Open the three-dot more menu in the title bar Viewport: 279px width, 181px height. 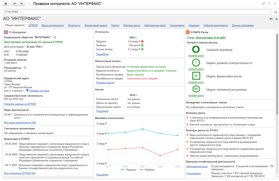(x=269, y=4)
